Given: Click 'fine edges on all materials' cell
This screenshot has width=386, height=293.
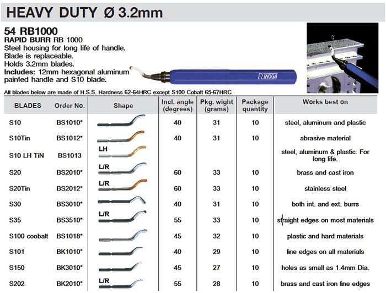Looking at the screenshot, I should pos(325,252).
